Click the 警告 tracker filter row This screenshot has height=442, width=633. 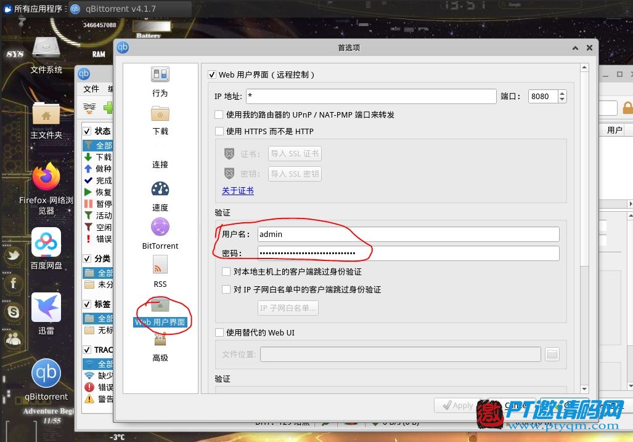pyautogui.click(x=98, y=399)
